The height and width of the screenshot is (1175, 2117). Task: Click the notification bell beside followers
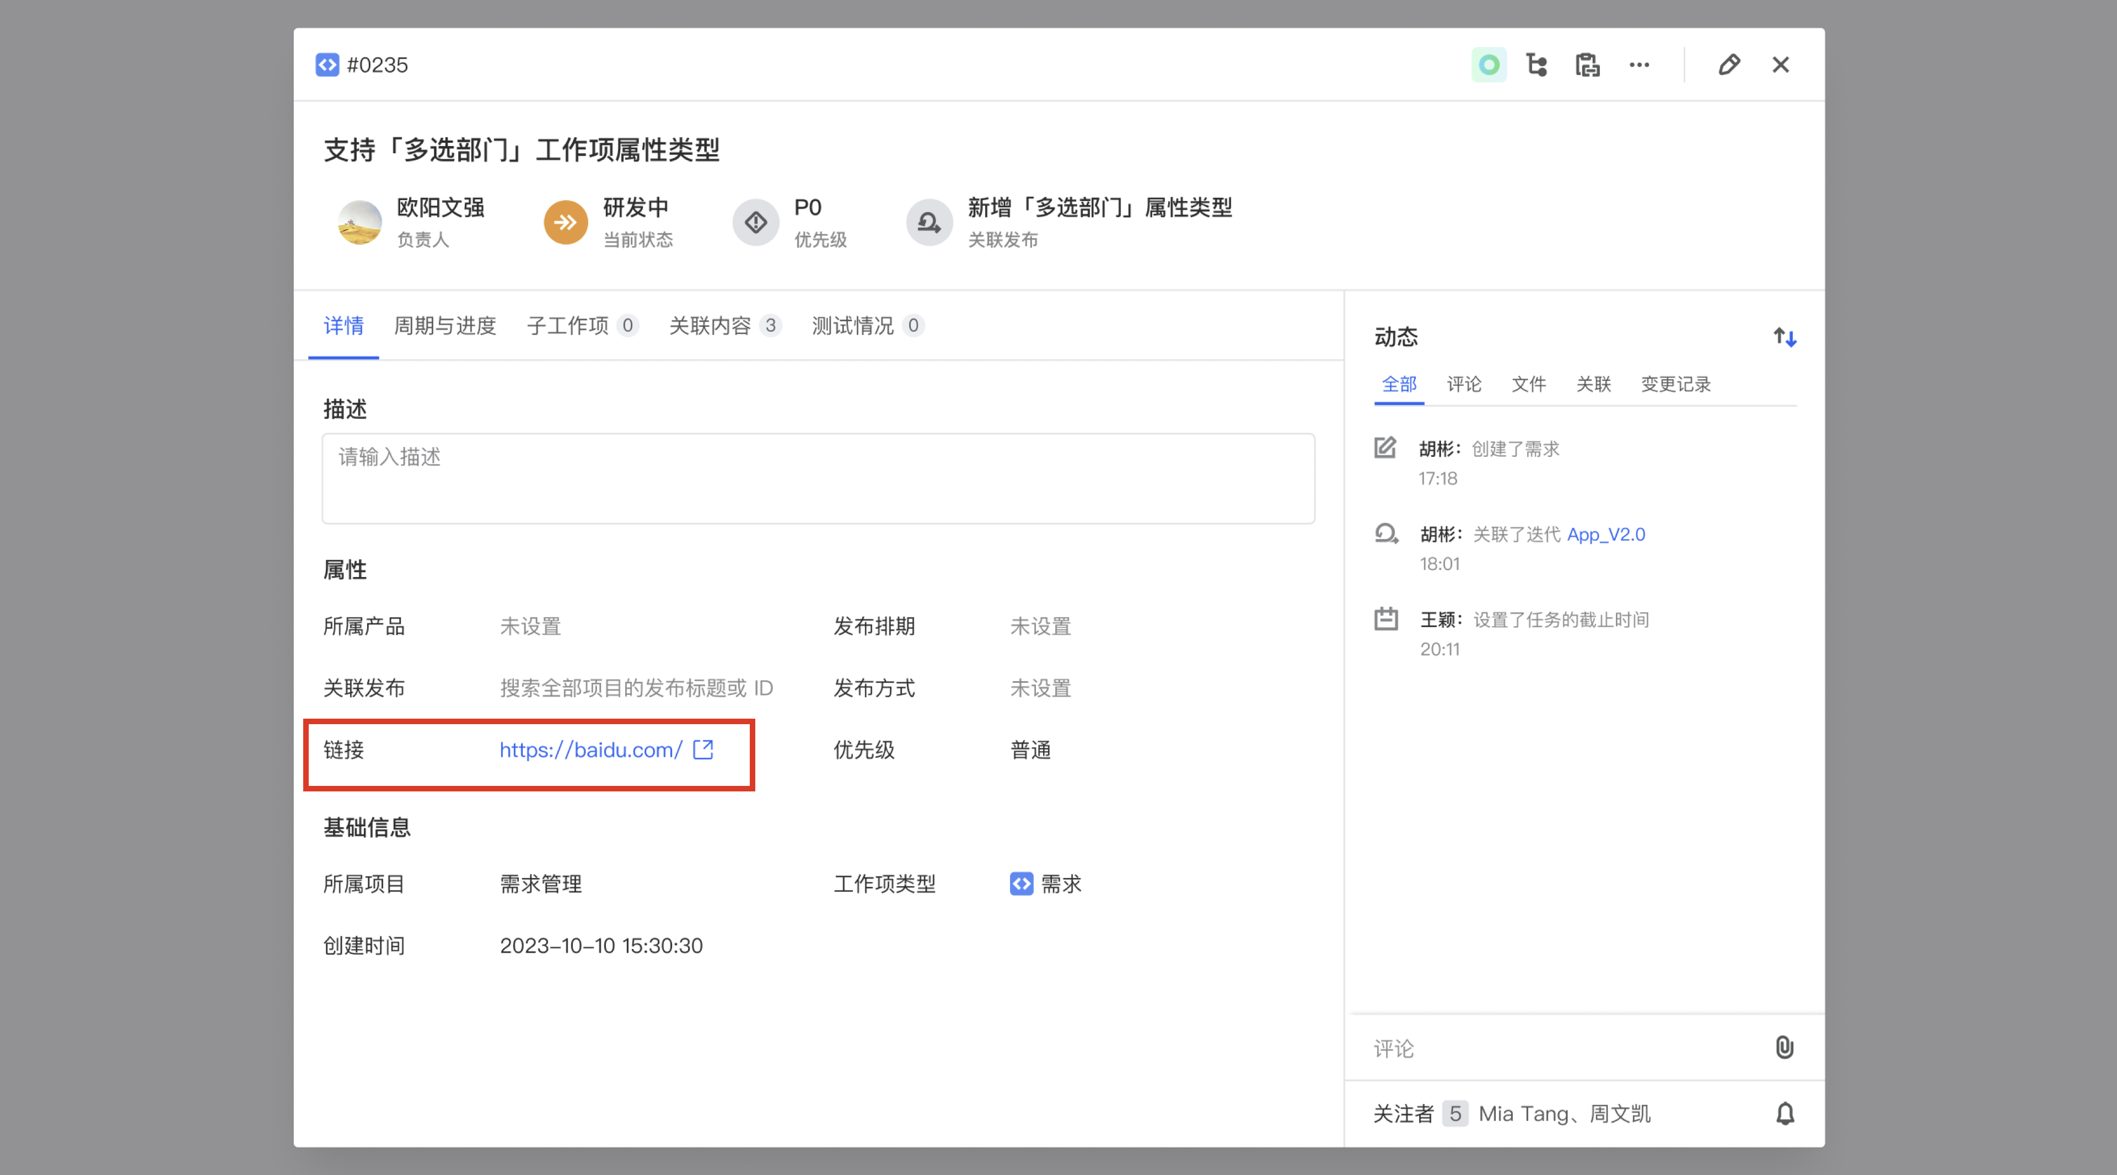1784,1113
